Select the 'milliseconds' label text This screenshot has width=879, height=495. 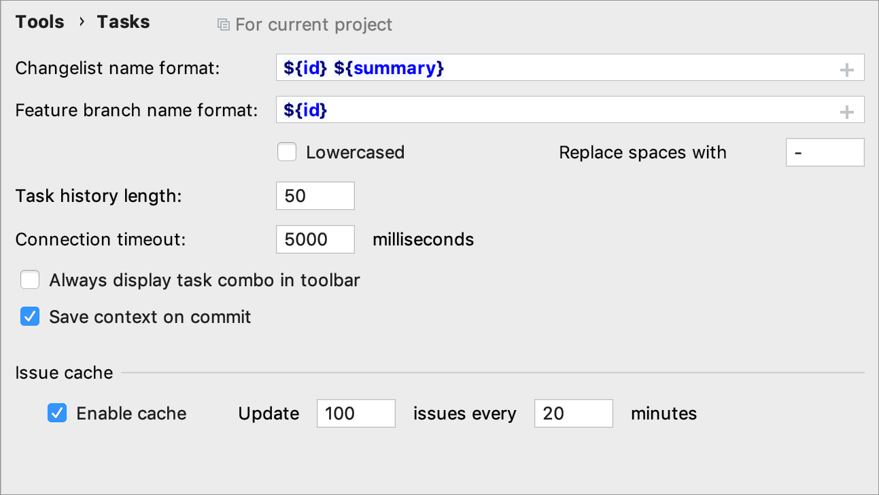click(423, 239)
